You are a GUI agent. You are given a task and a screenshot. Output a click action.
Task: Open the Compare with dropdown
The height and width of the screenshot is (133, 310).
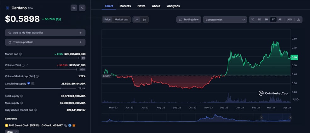point(225,19)
